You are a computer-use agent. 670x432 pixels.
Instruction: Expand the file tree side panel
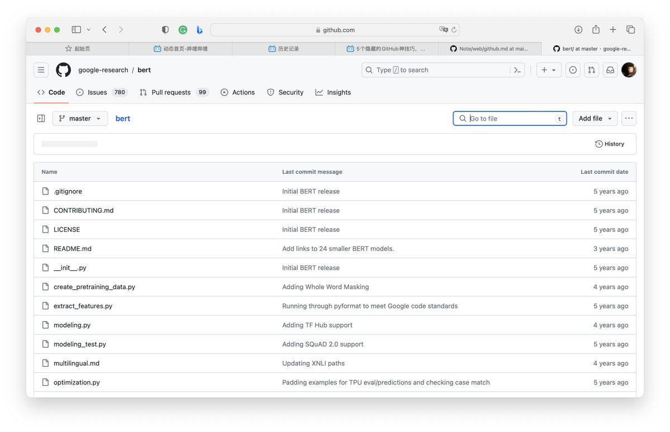point(41,119)
